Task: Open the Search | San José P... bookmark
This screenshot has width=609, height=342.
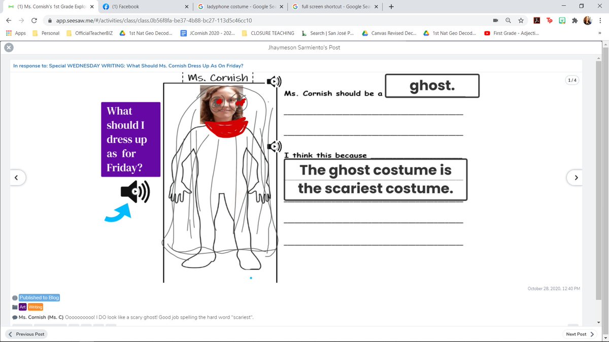Action: pos(328,33)
